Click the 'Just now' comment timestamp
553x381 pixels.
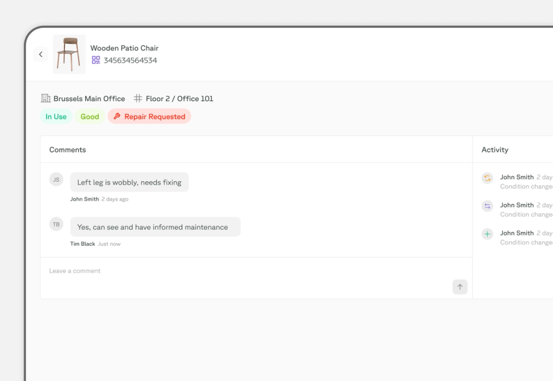[x=109, y=244]
